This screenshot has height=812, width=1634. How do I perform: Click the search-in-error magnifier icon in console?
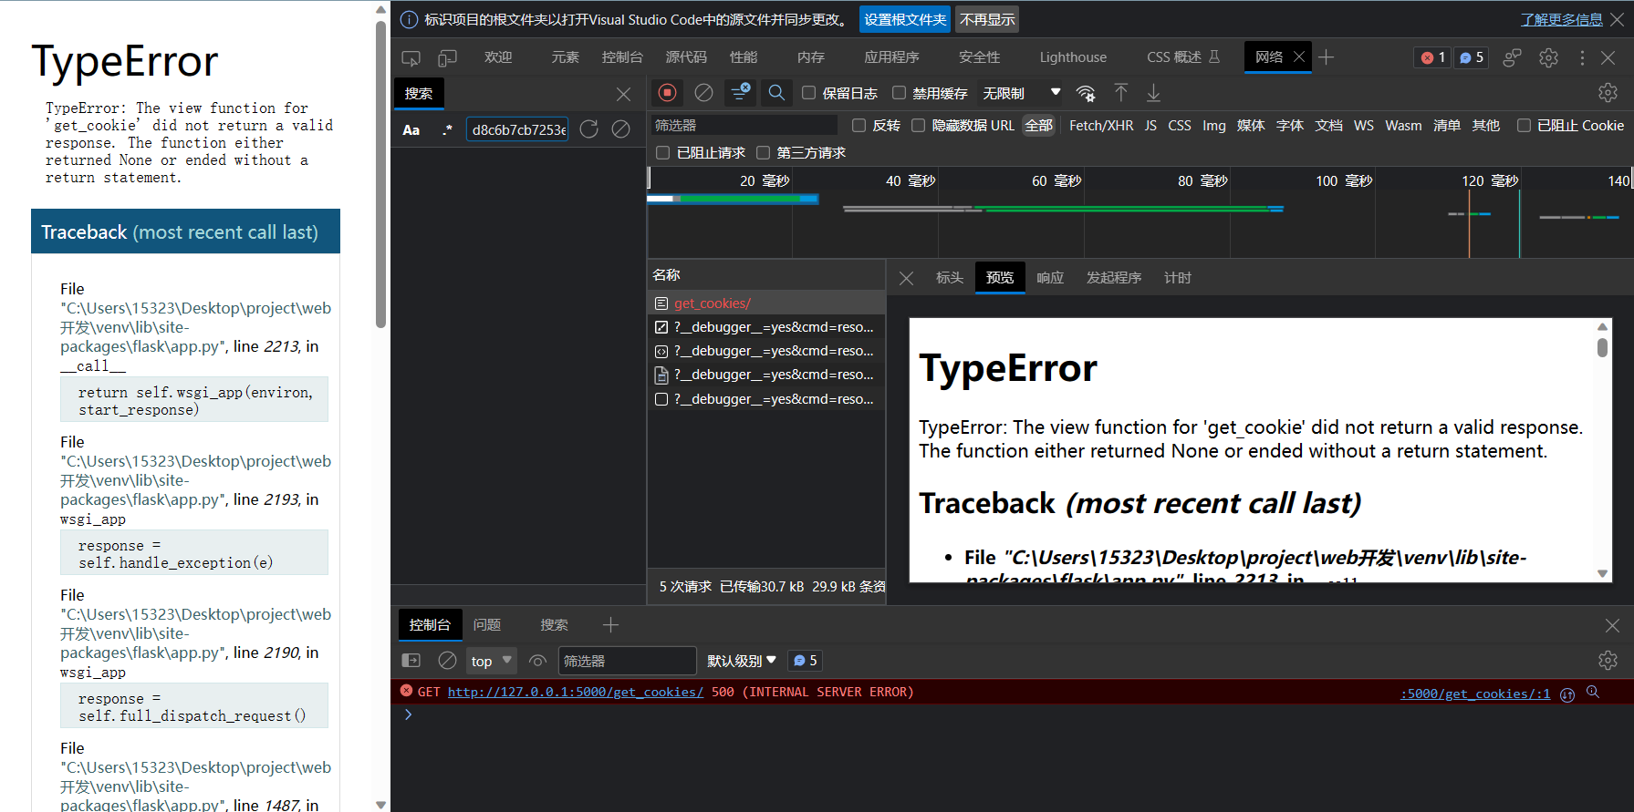coord(1593,693)
